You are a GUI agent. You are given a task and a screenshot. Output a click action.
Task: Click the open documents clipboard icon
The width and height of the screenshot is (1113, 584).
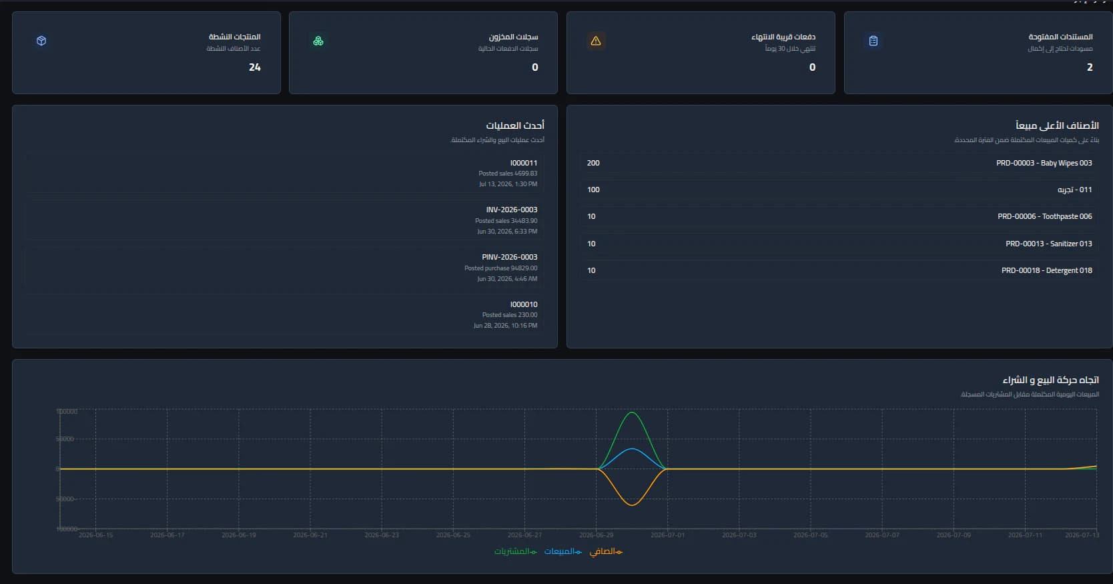tap(873, 41)
